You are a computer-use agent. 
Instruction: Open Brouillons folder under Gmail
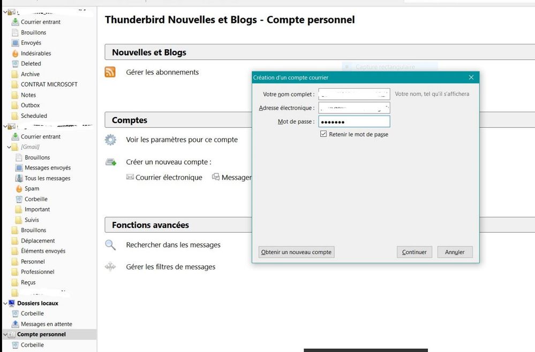point(37,157)
